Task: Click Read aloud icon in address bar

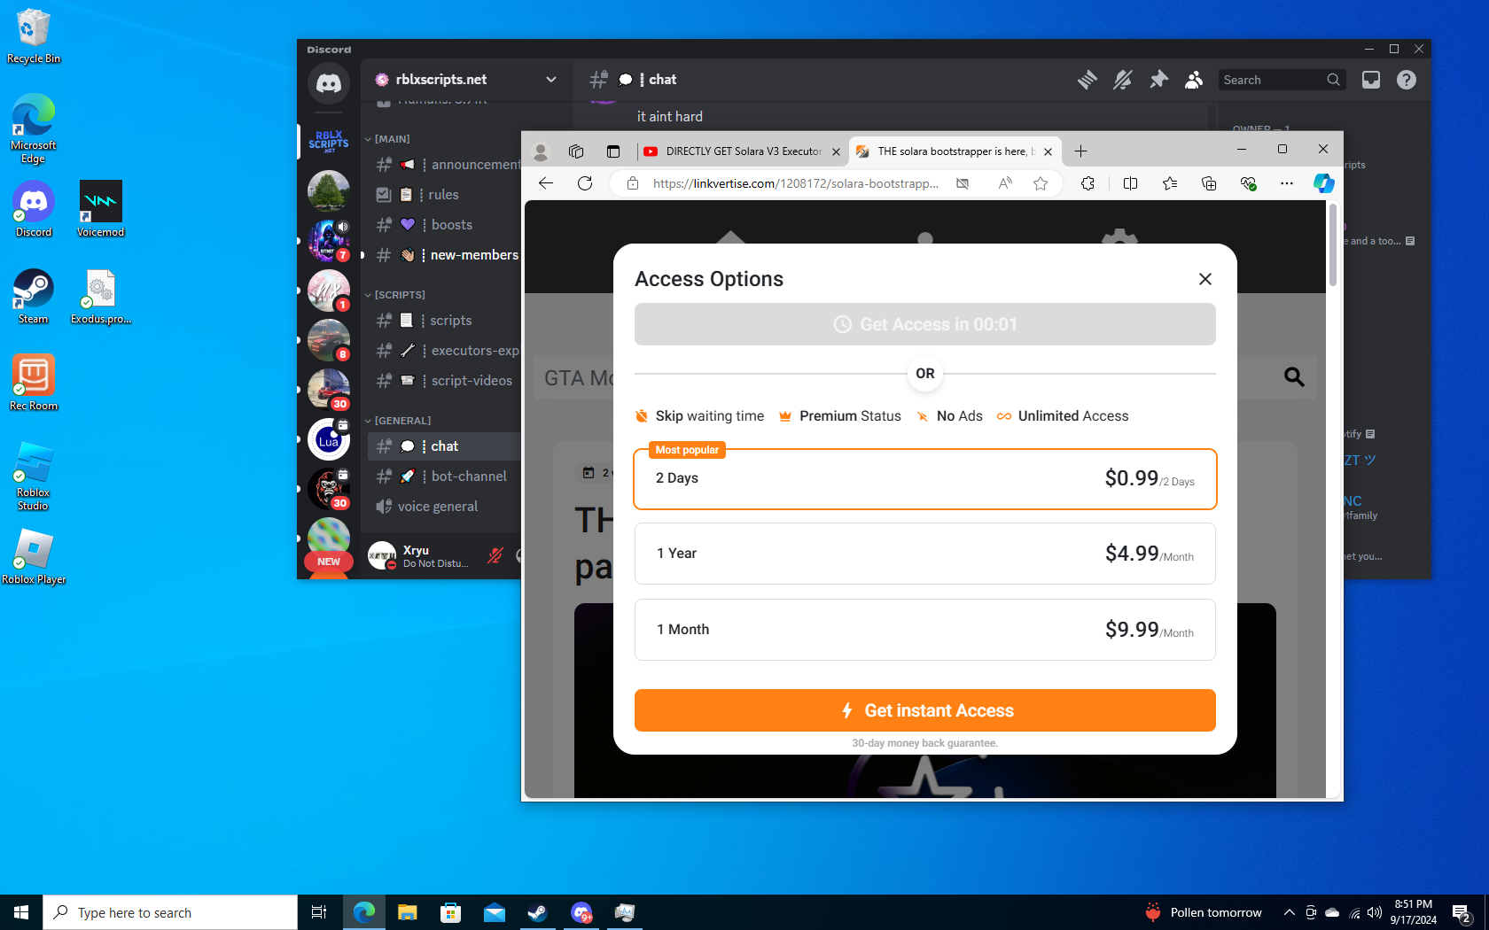Action: tap(1005, 183)
